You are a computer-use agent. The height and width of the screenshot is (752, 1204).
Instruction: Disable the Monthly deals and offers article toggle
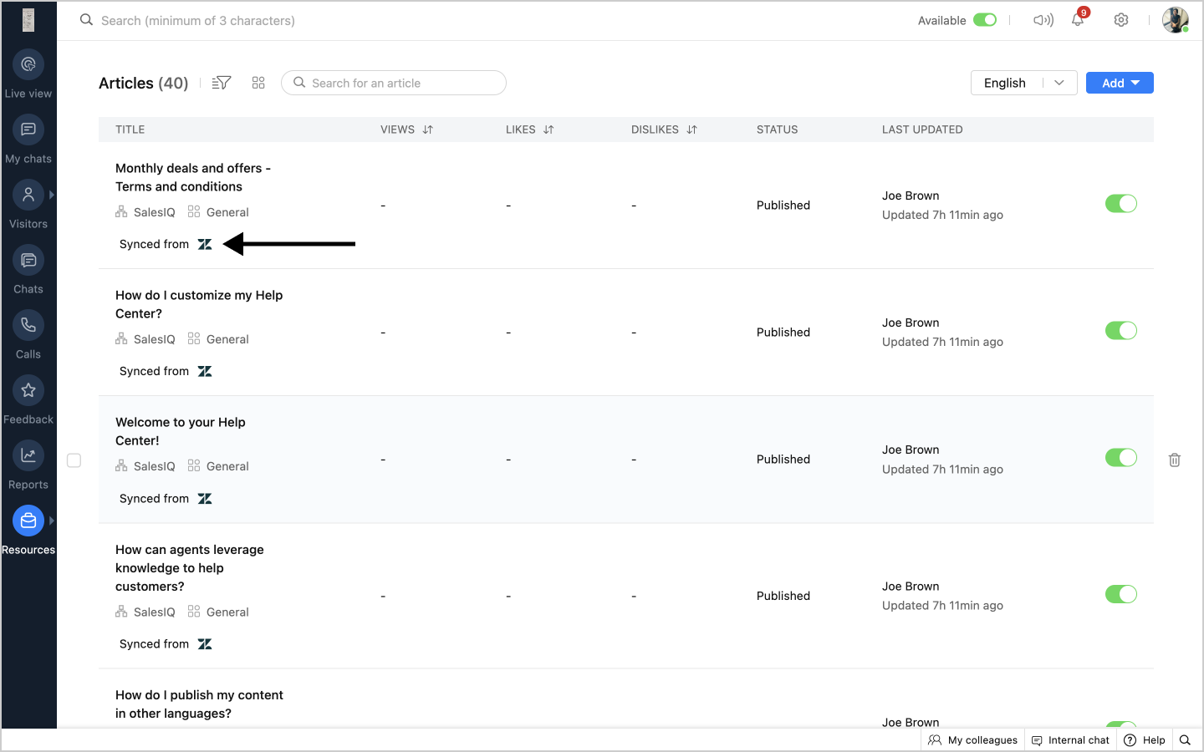pos(1120,204)
